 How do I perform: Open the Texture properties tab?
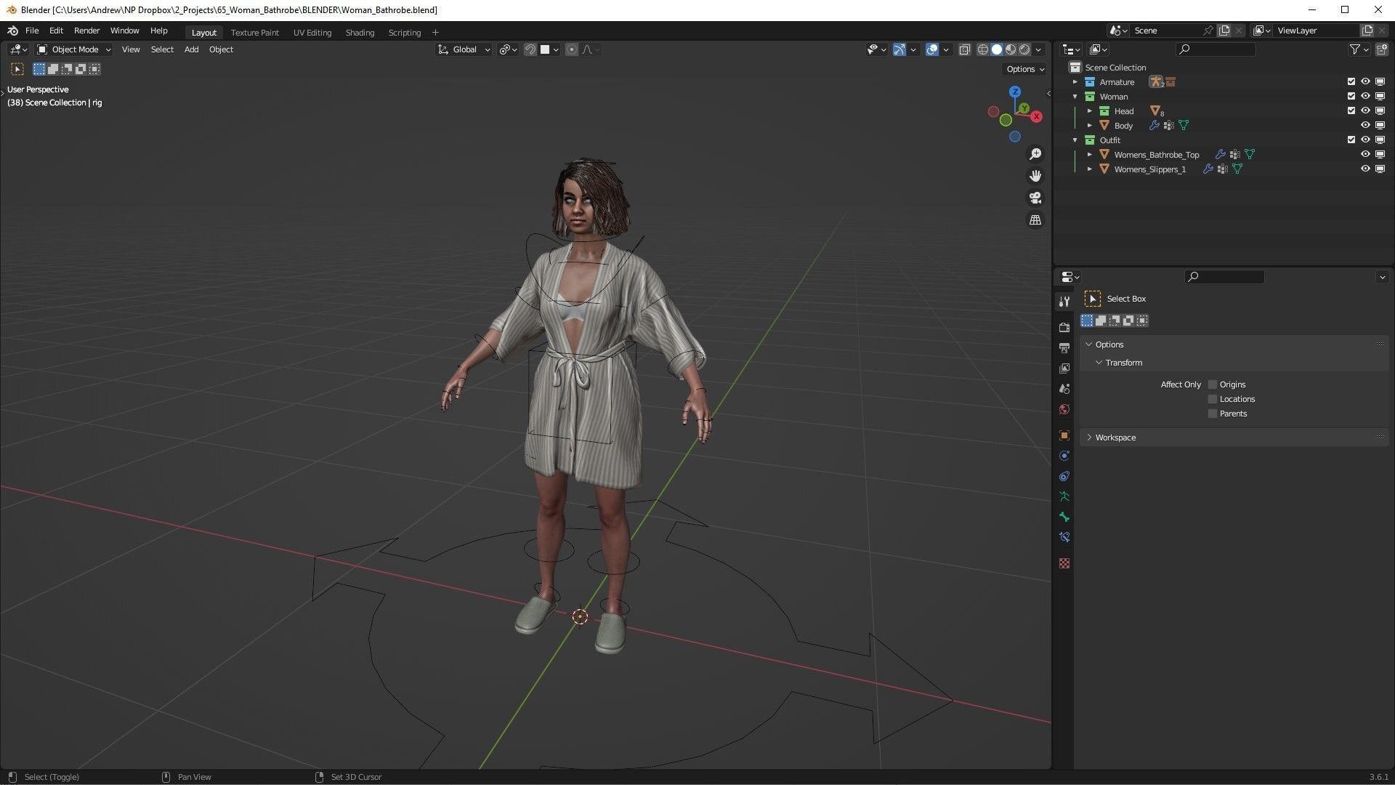tap(1064, 563)
